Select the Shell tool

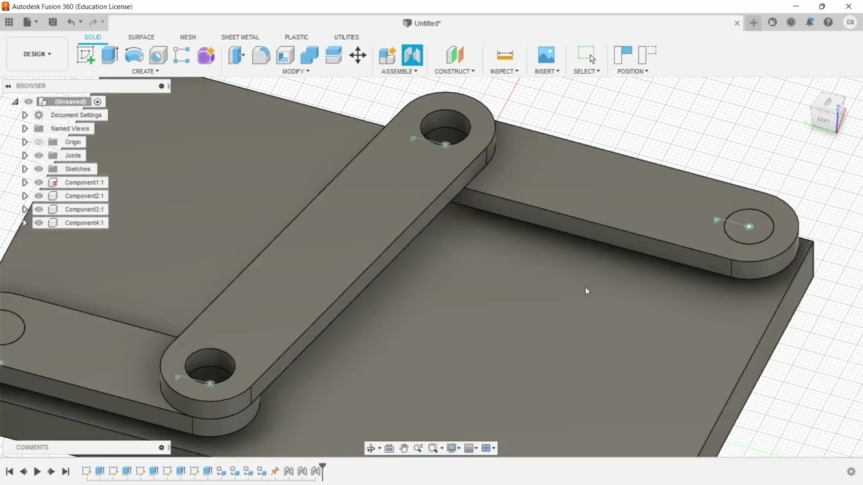(x=285, y=55)
